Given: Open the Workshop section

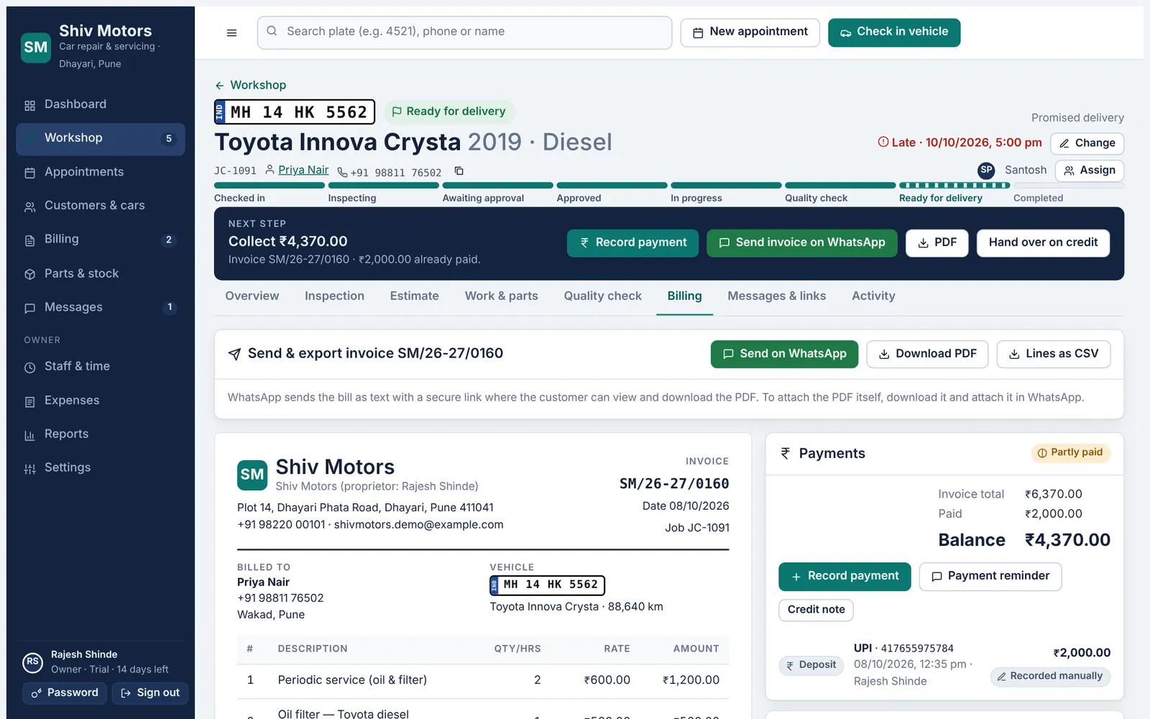Looking at the screenshot, I should point(101,139).
